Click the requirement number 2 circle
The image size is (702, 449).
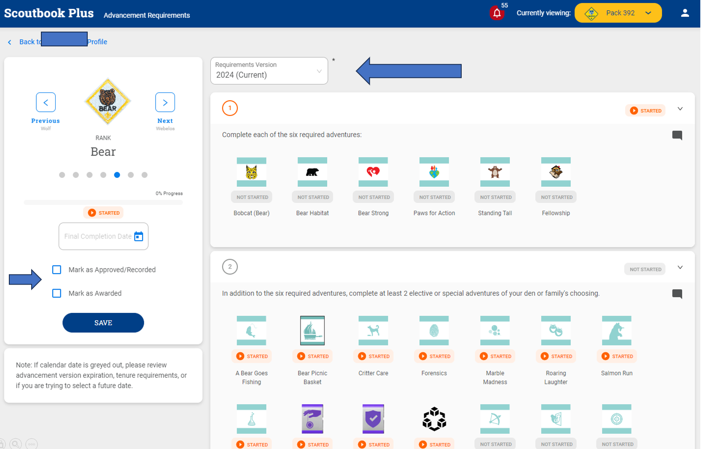[x=230, y=267]
